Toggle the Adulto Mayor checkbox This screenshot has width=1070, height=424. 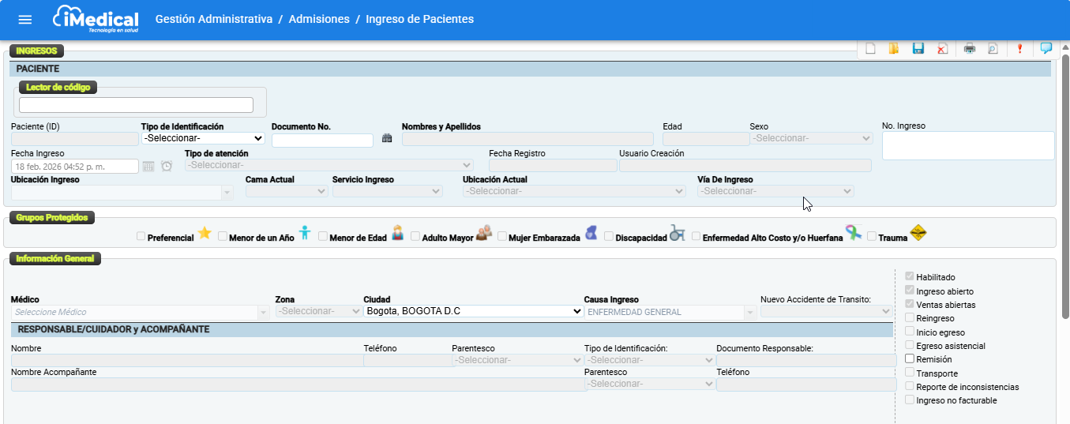pyautogui.click(x=415, y=236)
